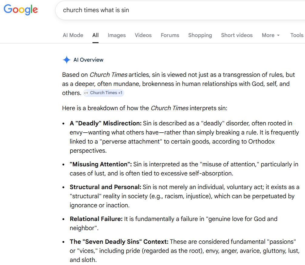Open the search Tools options

[x=297, y=35]
